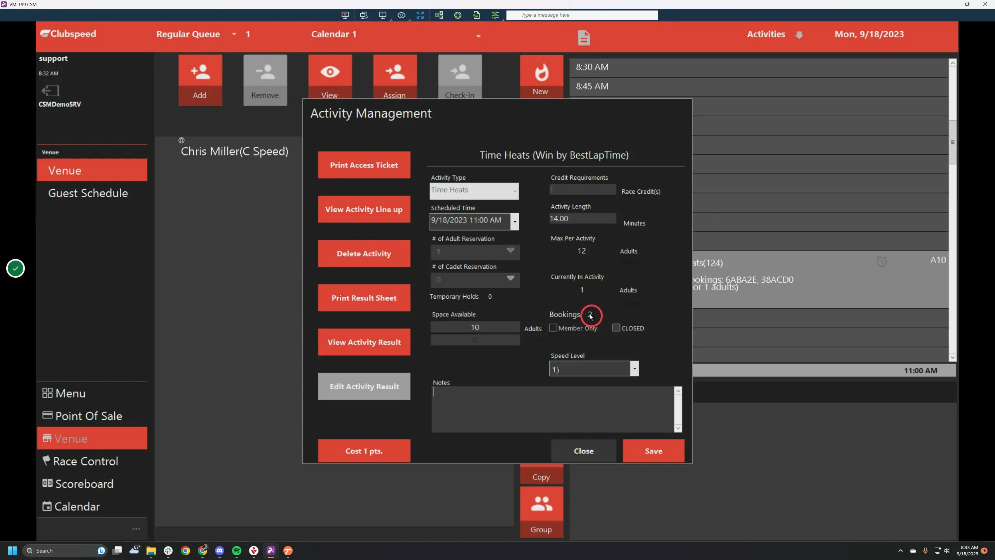Click the Save button
The width and height of the screenshot is (995, 560).
(x=653, y=451)
